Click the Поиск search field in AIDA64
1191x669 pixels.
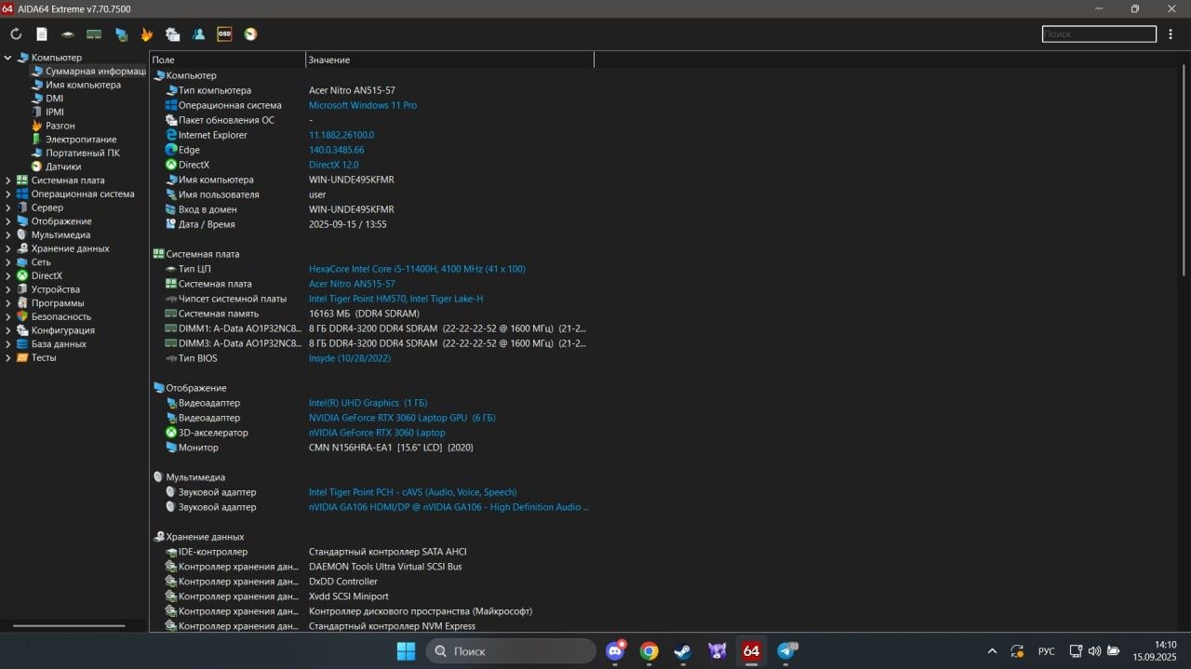[1099, 33]
